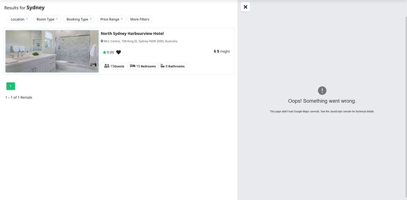Open North Sydney Harbourview Hotel listing title
The height and width of the screenshot is (200, 407).
[132, 34]
